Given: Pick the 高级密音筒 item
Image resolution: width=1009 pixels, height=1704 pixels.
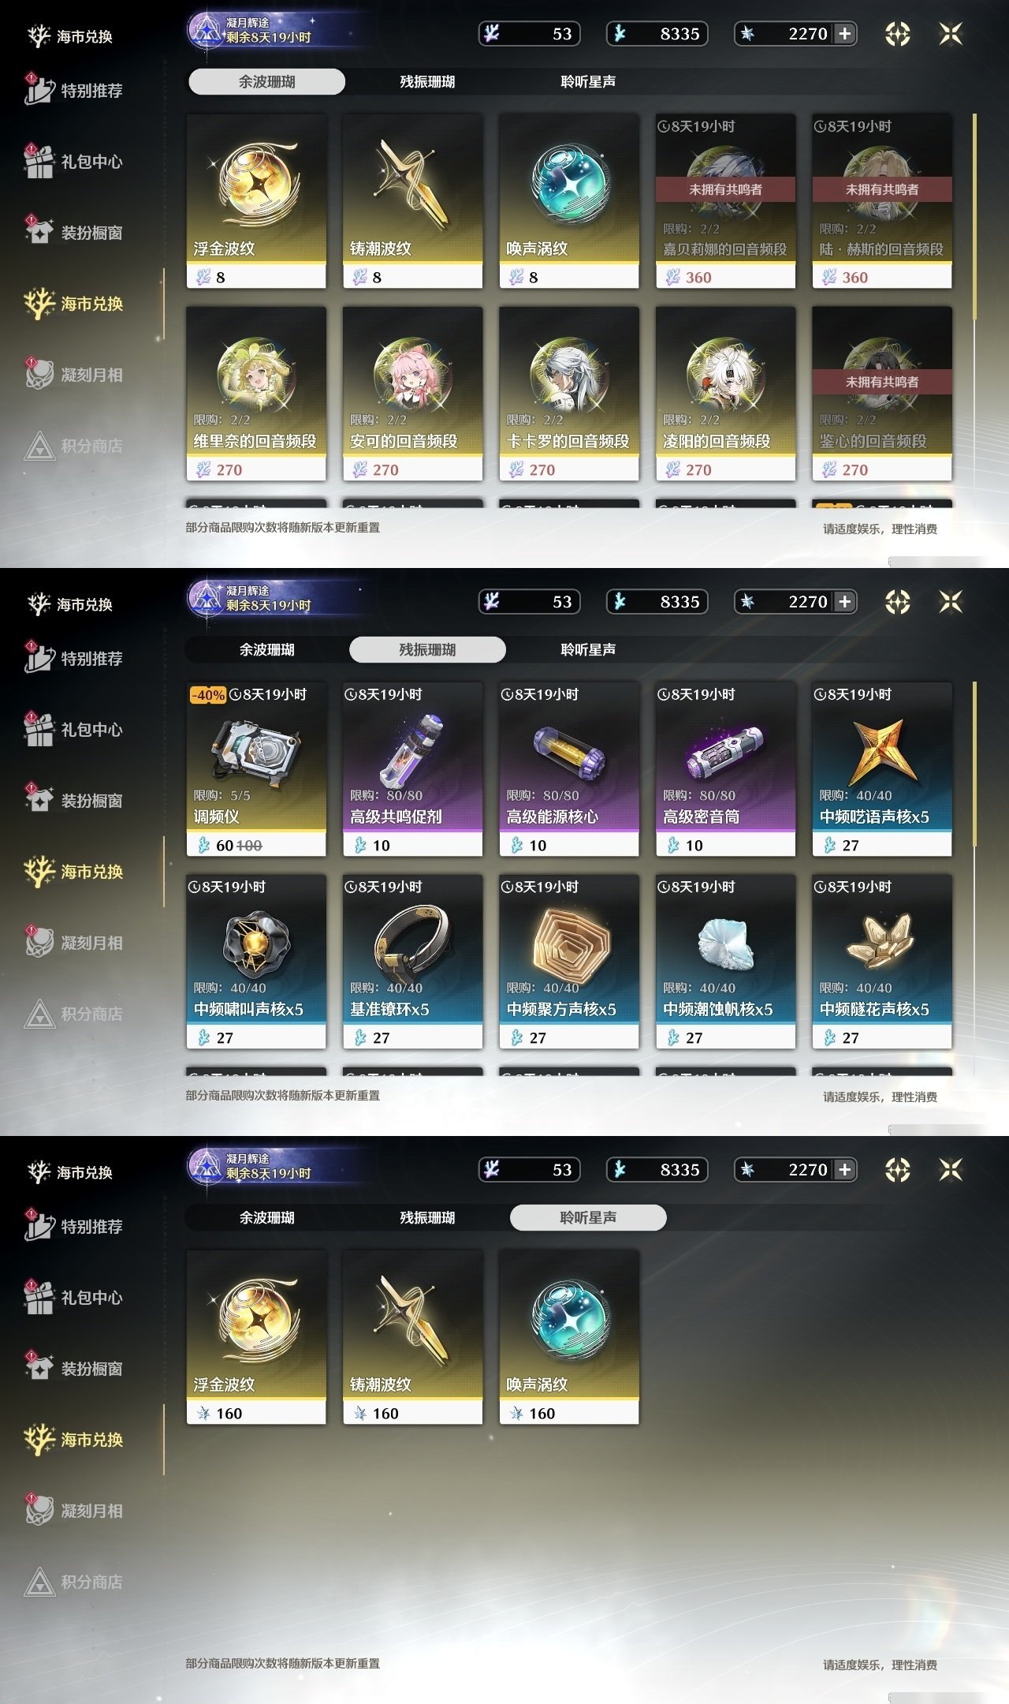Looking at the screenshot, I should click(x=725, y=769).
